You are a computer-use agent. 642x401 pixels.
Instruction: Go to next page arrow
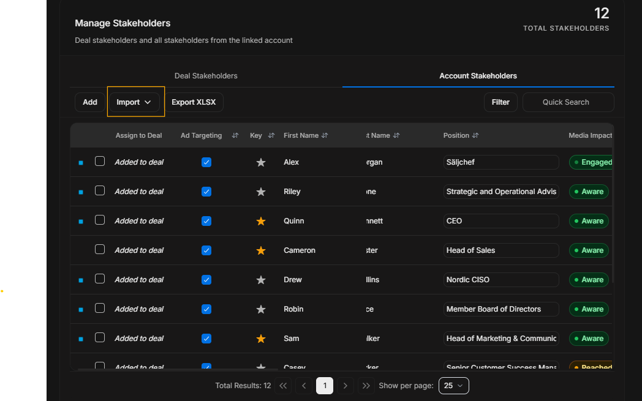(346, 386)
